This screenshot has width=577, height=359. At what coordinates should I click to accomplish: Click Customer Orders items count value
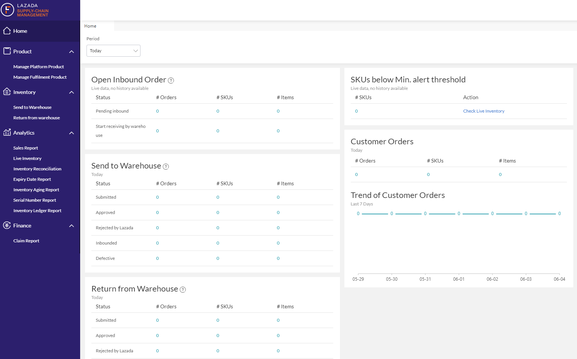pyautogui.click(x=500, y=174)
